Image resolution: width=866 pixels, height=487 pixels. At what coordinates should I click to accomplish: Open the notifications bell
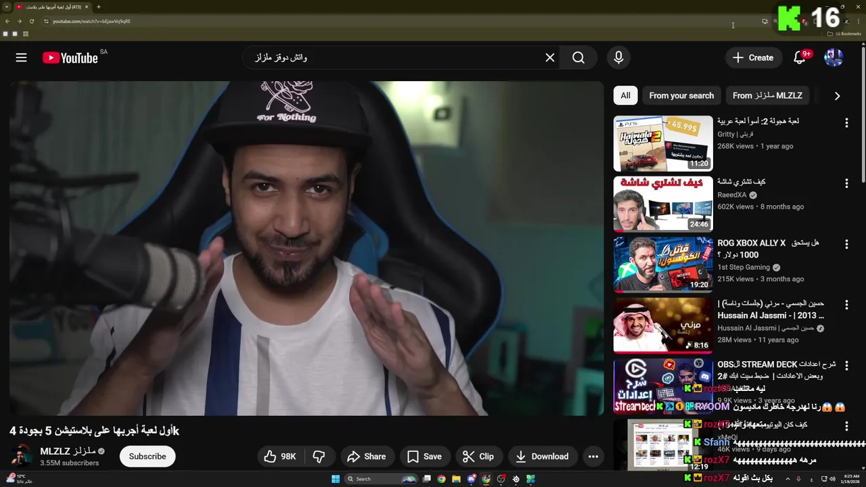point(800,58)
